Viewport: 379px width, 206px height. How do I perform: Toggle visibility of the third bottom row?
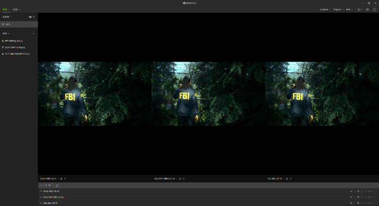pyautogui.click(x=351, y=203)
